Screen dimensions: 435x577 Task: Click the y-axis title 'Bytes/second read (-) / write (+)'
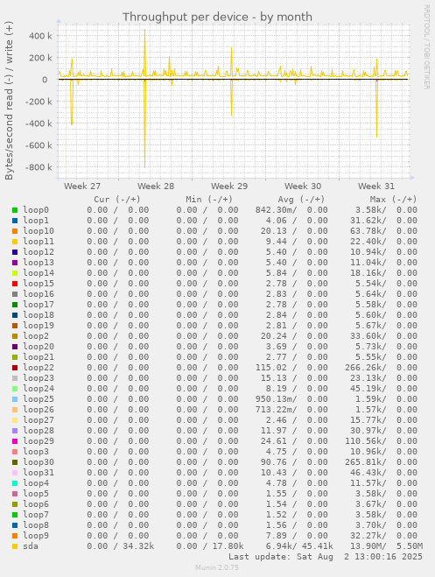[x=9, y=100]
